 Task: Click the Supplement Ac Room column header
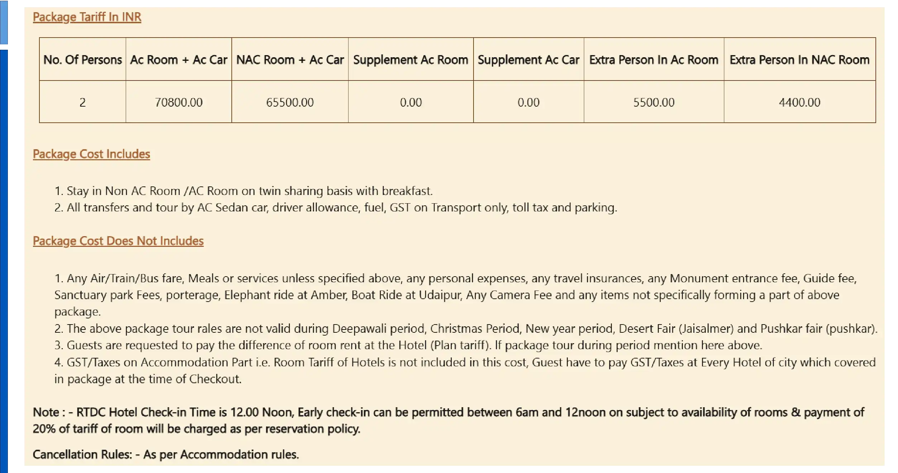(x=410, y=59)
